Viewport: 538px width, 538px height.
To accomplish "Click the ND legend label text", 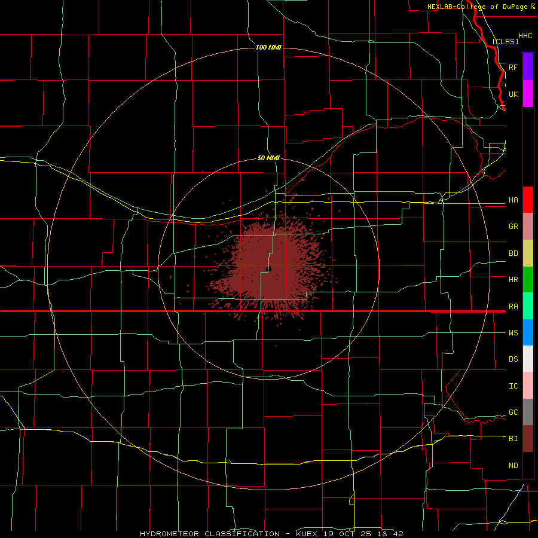I will 513,466.
